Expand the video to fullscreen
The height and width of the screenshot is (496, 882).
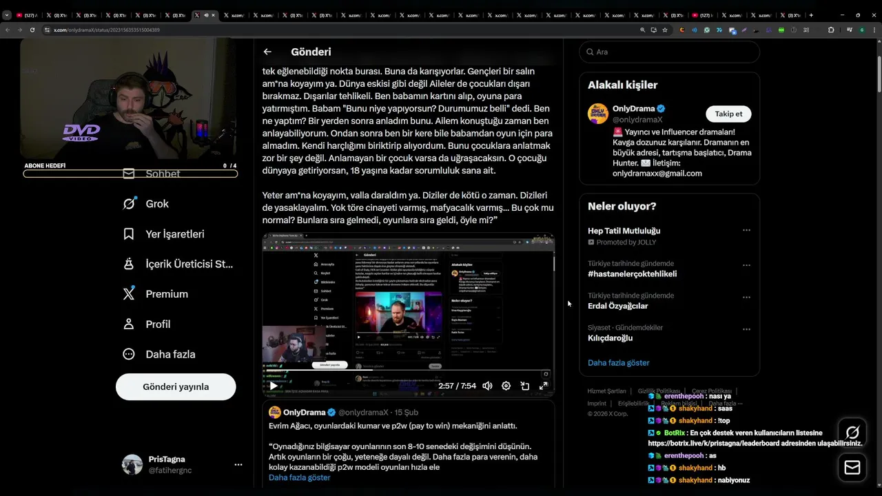click(543, 386)
